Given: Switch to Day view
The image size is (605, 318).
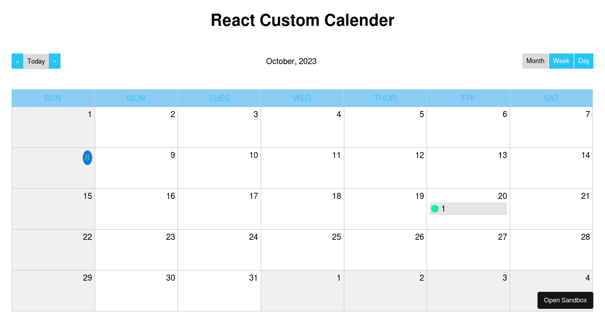Looking at the screenshot, I should [x=584, y=61].
